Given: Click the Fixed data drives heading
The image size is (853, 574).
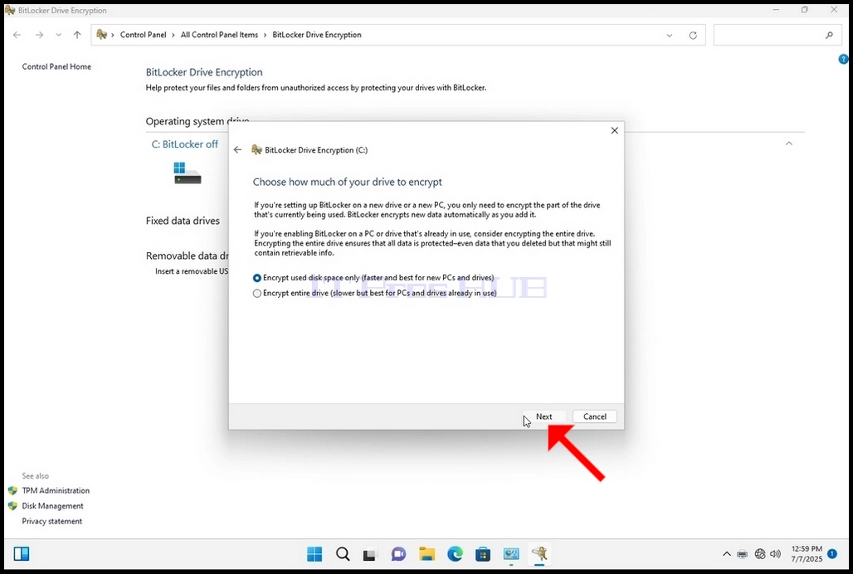Looking at the screenshot, I should [x=183, y=221].
